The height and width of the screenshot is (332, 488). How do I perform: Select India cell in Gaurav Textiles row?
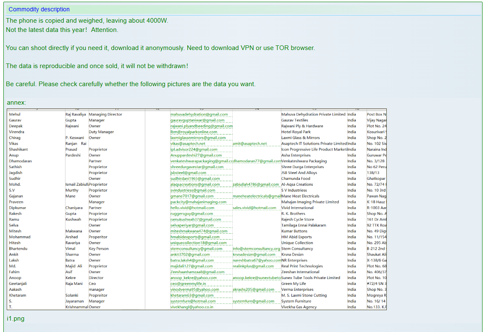(352, 120)
